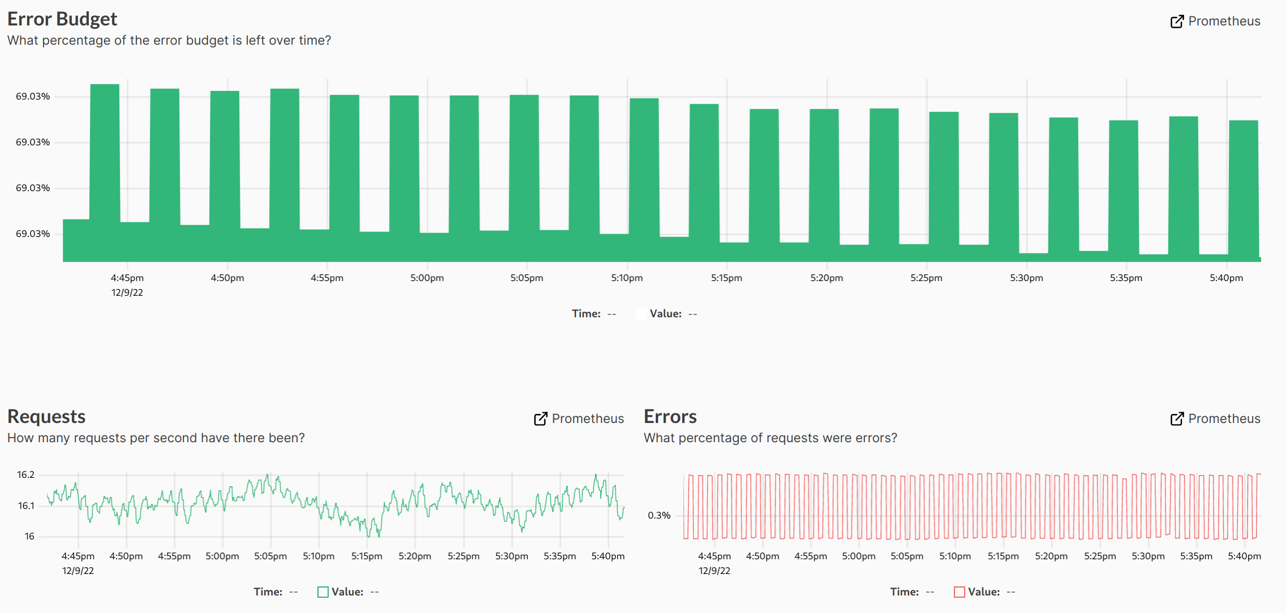Click the Time label in the Requests legend
The width and height of the screenshot is (1286, 613).
coord(266,592)
